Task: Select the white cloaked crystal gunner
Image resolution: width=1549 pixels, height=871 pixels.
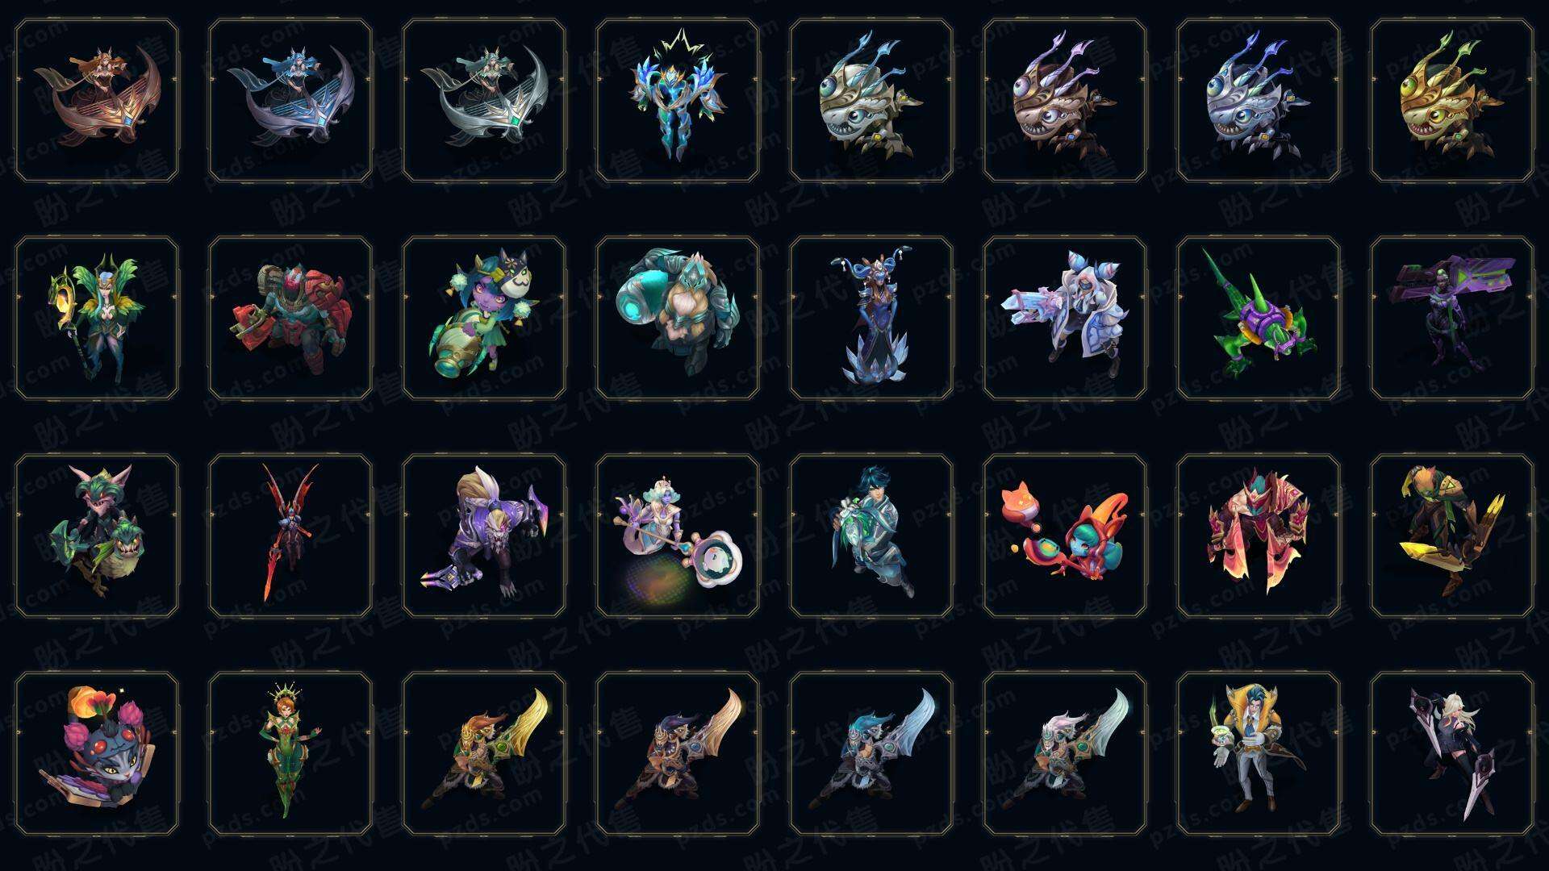Action: click(1065, 318)
